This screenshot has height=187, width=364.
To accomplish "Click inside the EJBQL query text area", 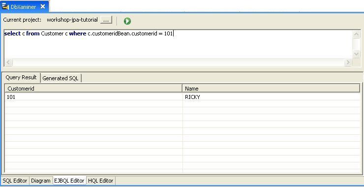I will pyautogui.click(x=178, y=44).
